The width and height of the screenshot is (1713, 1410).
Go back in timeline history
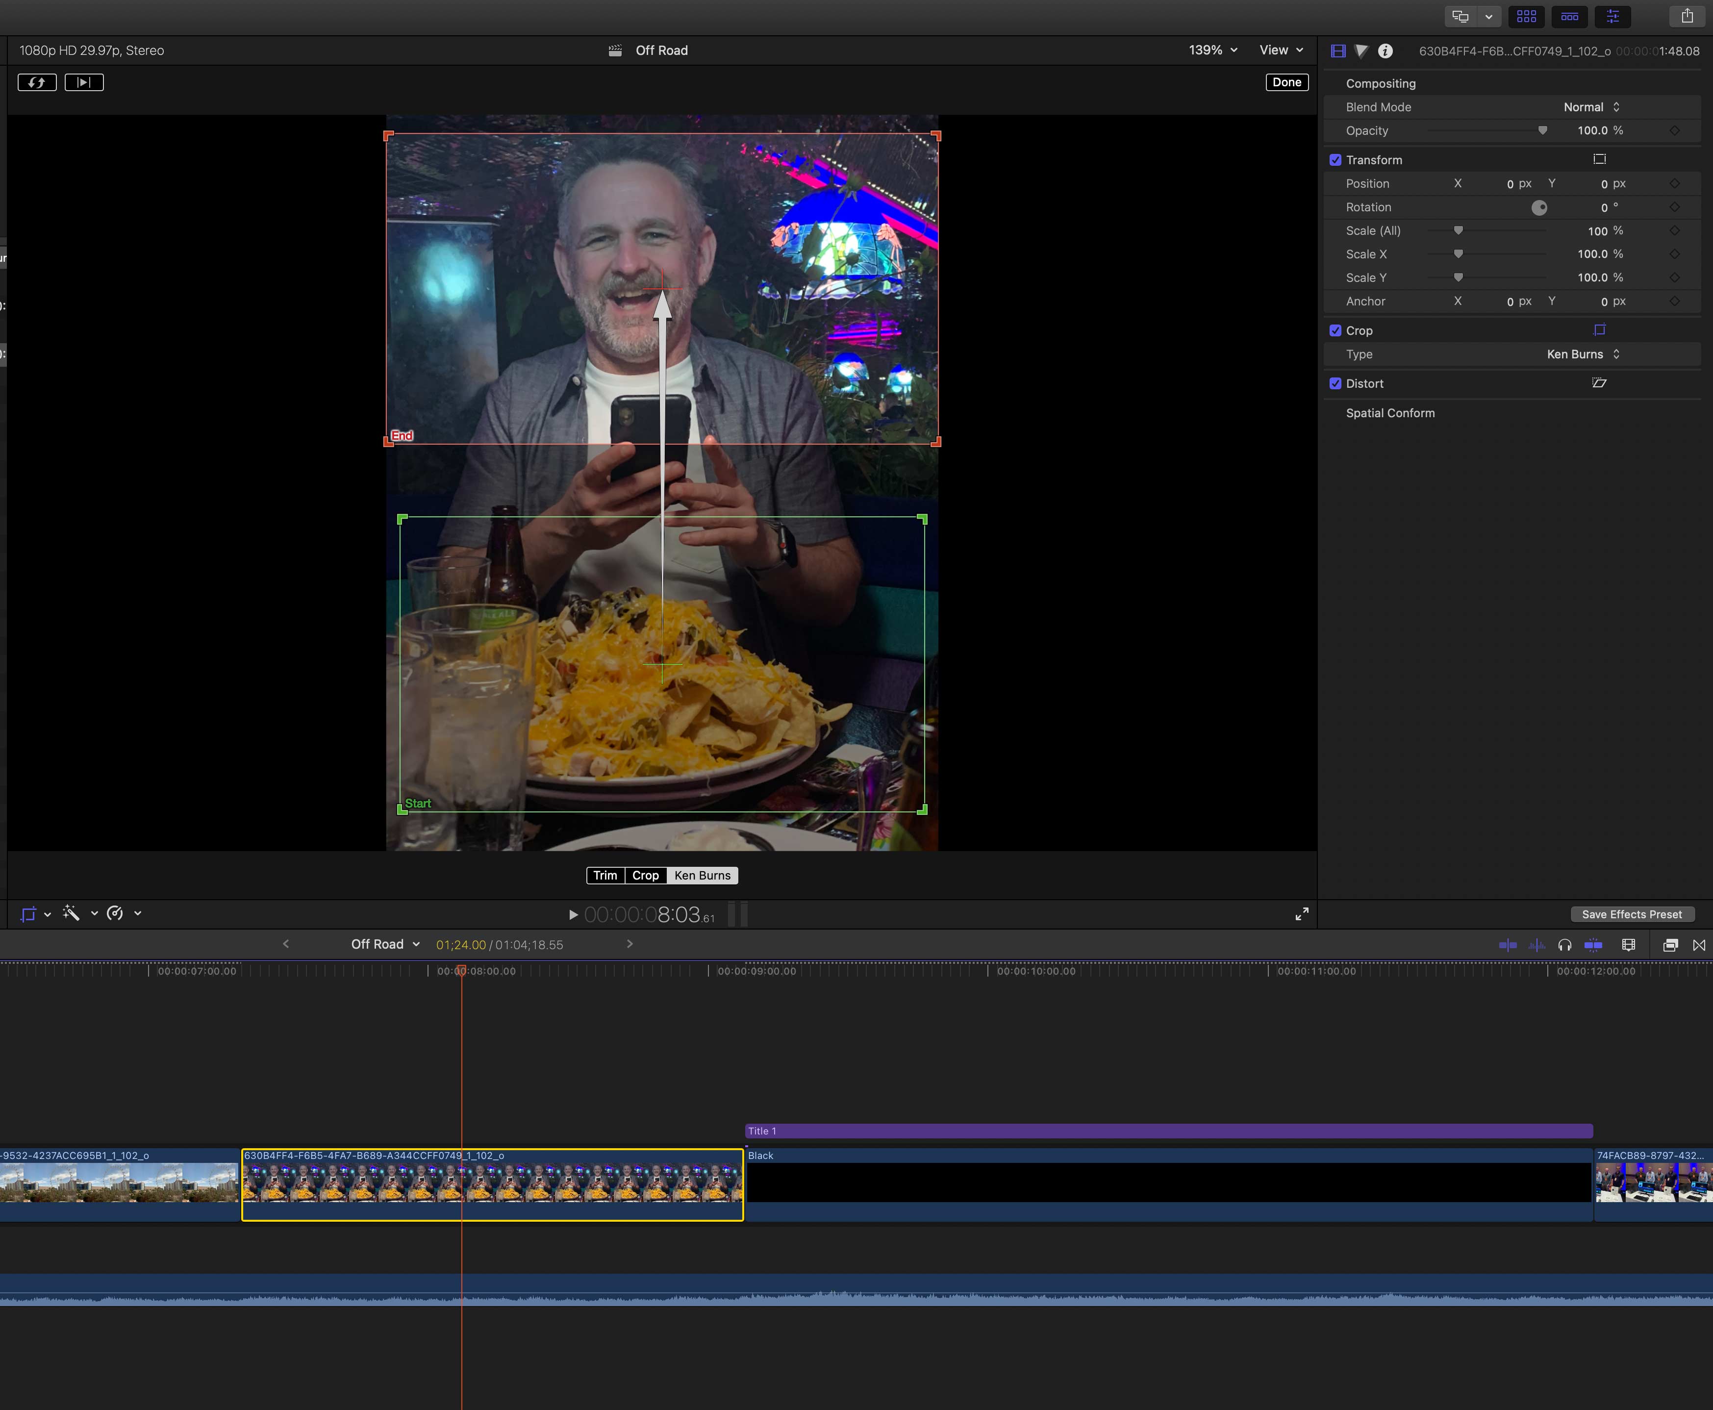click(x=286, y=944)
